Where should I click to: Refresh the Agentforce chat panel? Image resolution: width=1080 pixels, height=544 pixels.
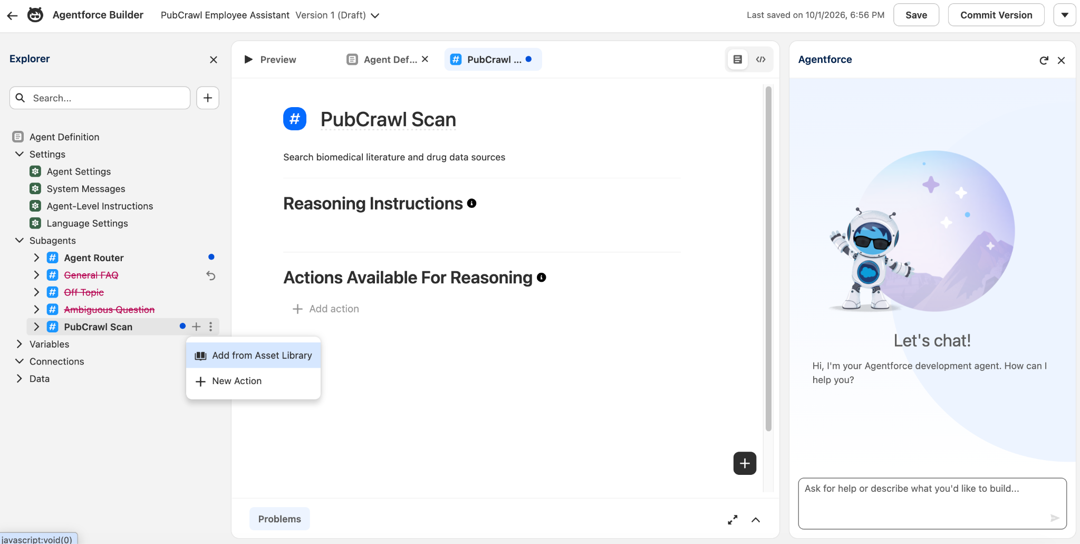pos(1044,60)
